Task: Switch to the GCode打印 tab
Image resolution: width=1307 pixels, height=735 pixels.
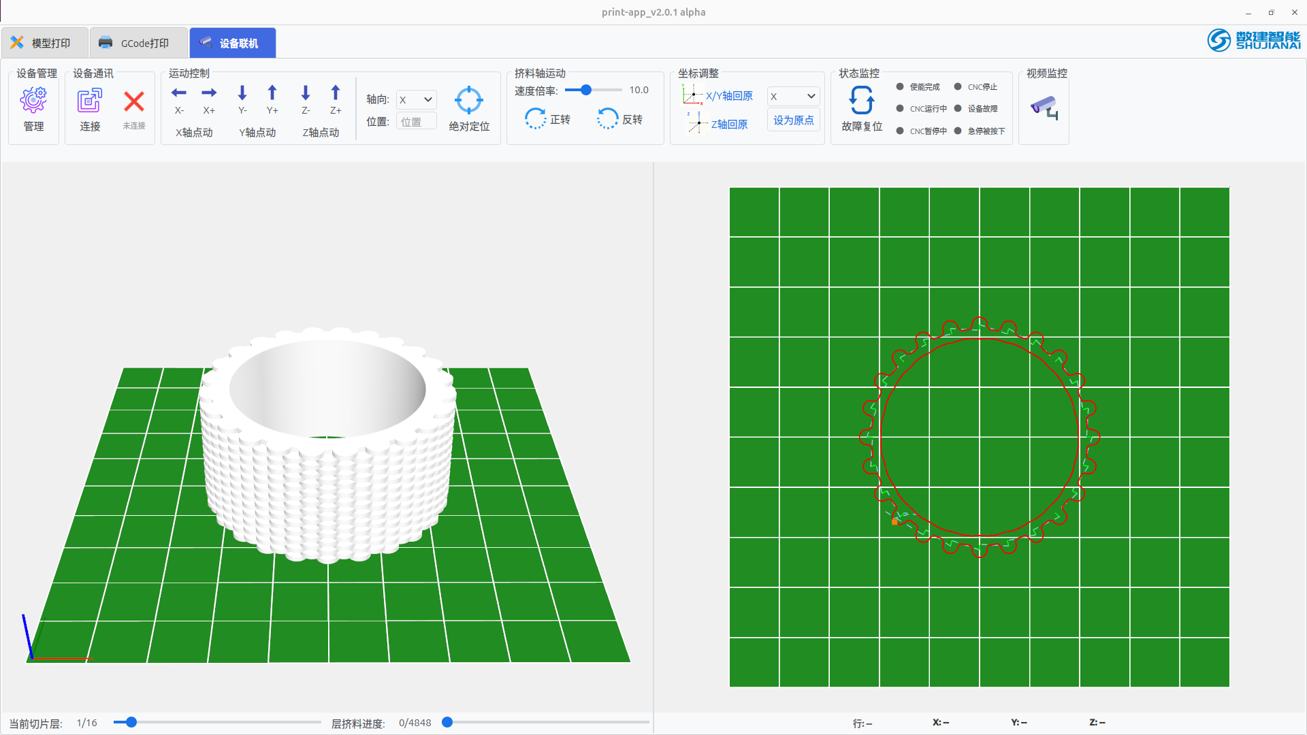Action: tap(138, 42)
